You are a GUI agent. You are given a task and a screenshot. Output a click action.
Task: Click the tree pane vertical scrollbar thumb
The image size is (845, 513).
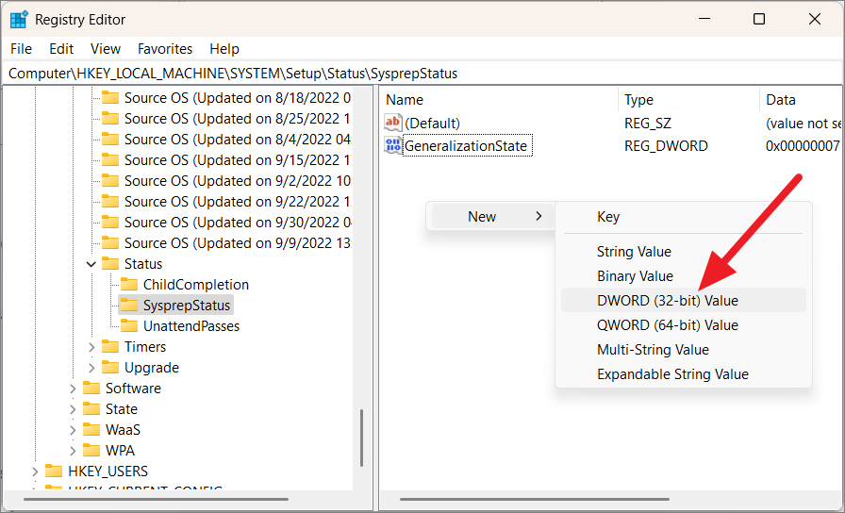pyautogui.click(x=362, y=438)
